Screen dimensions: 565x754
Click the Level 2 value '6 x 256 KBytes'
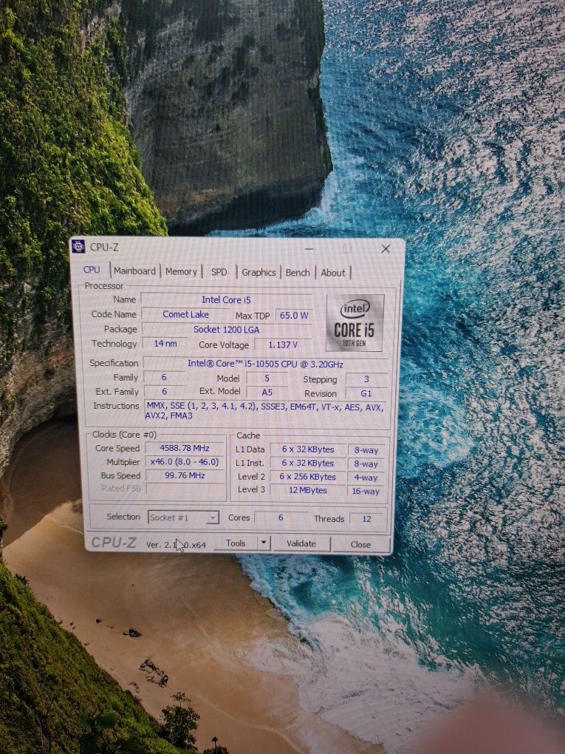(308, 477)
